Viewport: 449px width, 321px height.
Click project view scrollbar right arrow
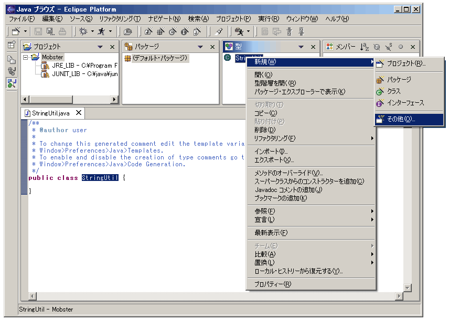(x=114, y=99)
